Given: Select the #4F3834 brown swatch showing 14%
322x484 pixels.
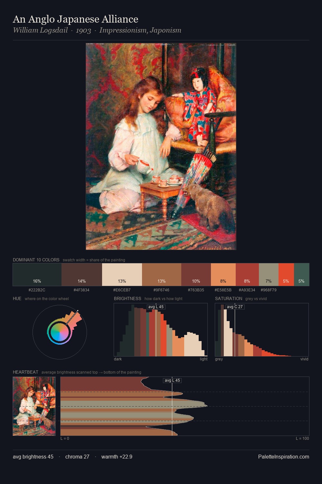Looking at the screenshot, I should [82, 275].
